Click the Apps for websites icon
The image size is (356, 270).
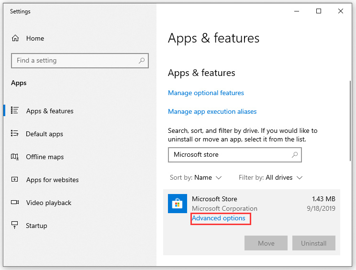[15, 180]
